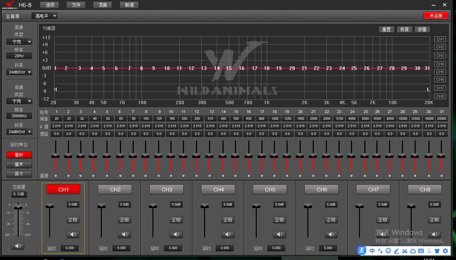456x260 pixels.
Task: Open the IME skin (shirt) icon
Action: (x=437, y=251)
